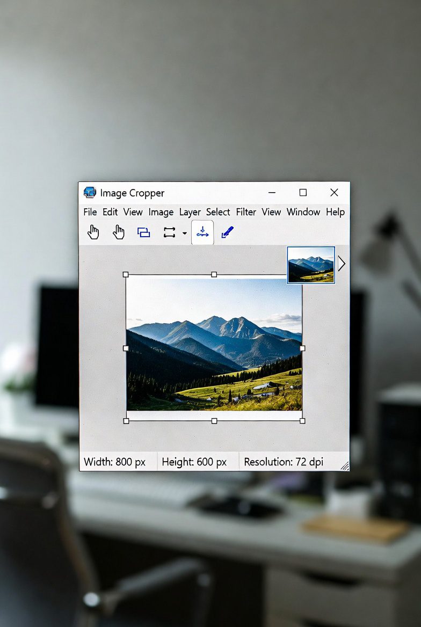Click the mountain preview thumbnail
Screen dimensions: 421x627
coord(311,265)
